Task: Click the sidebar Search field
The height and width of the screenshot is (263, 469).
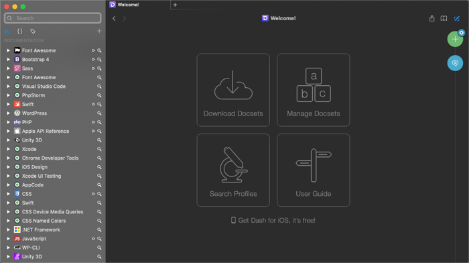Action: [x=53, y=18]
